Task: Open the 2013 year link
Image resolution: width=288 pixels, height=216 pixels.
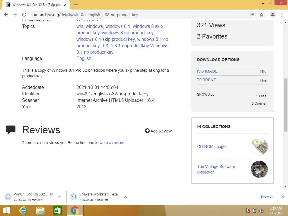Action: [81, 107]
